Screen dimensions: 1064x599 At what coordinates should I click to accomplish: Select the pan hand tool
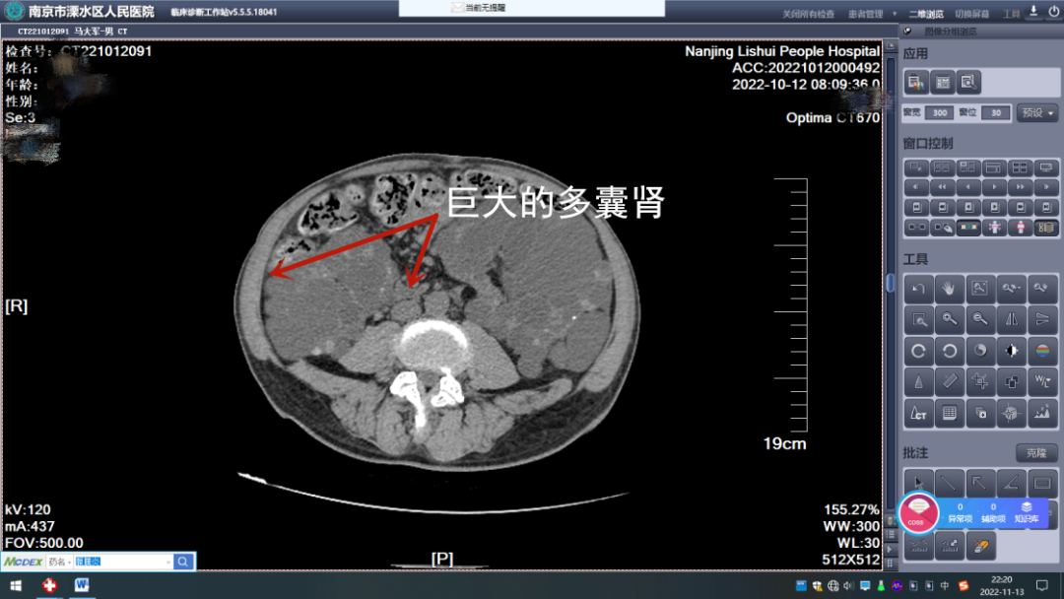point(949,289)
